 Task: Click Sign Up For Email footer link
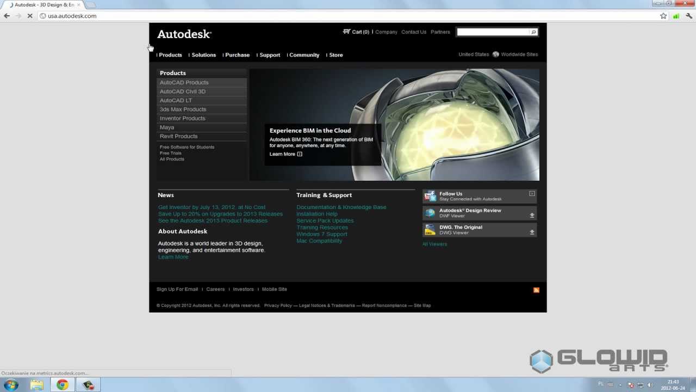coord(177,289)
